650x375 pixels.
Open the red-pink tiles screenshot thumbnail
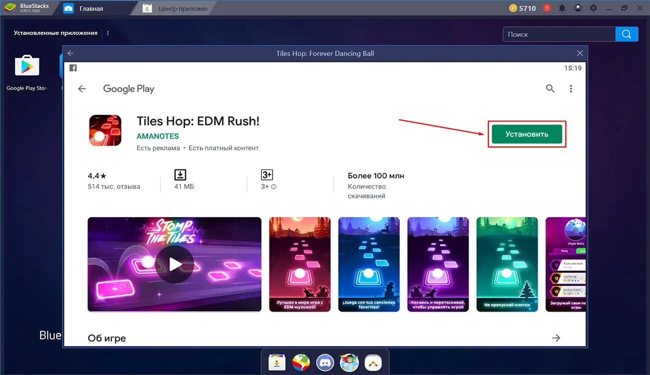pyautogui.click(x=299, y=264)
